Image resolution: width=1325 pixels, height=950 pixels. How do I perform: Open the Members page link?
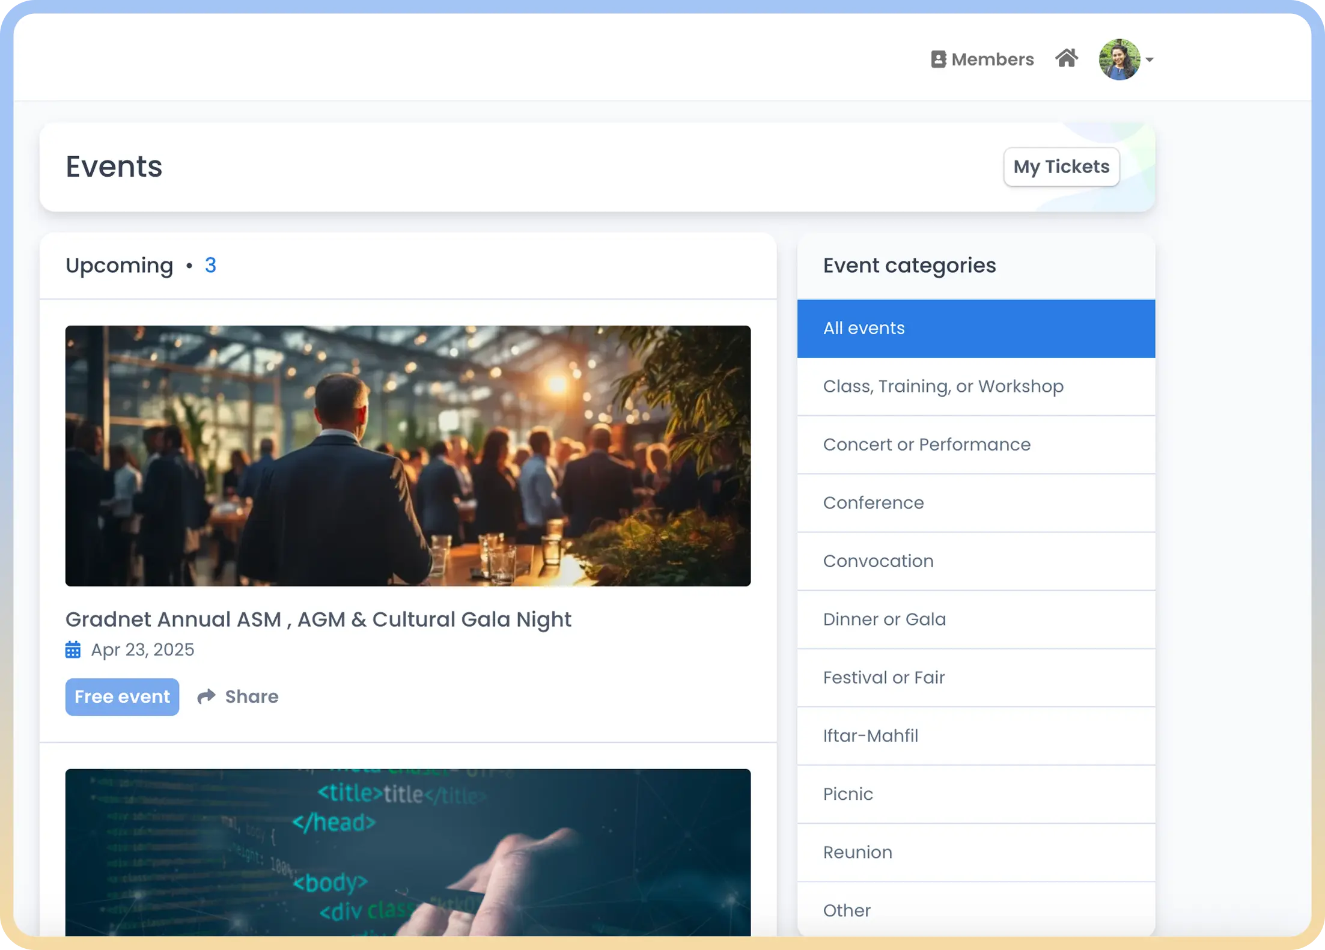tap(992, 59)
